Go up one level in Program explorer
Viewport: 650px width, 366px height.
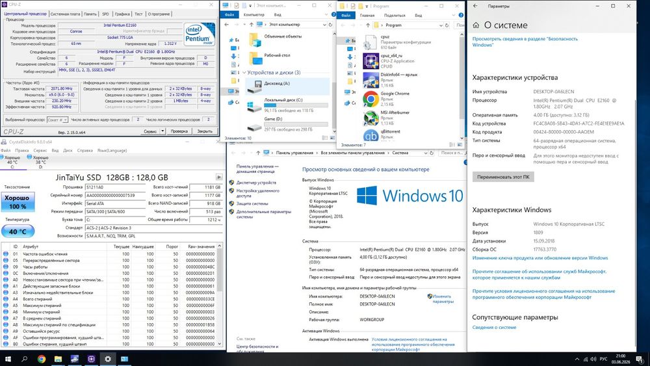(368, 25)
